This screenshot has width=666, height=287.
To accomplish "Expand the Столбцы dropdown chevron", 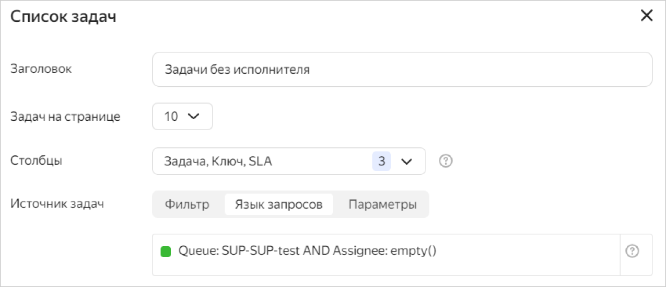I will click(406, 162).
